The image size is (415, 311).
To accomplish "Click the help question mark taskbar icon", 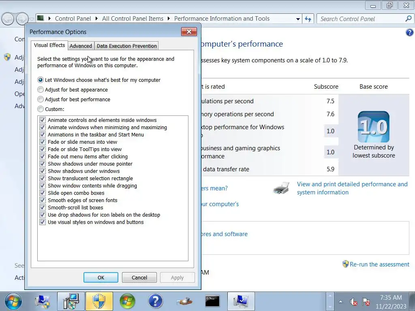I will [x=155, y=301].
